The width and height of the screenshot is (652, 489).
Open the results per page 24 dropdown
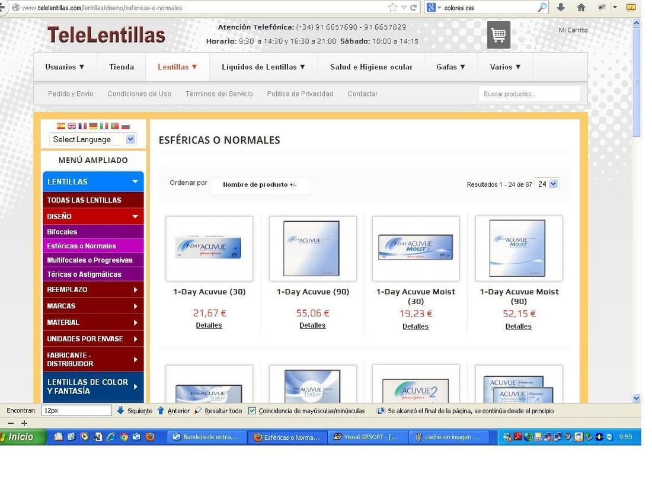(547, 184)
